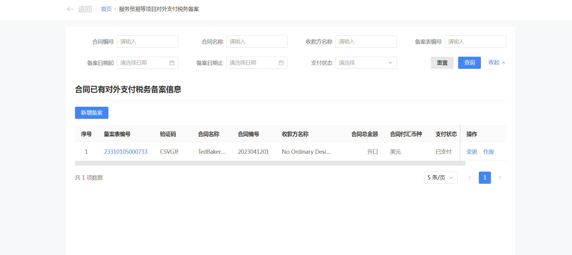Open the 5 条/页 page size selector

(x=441, y=178)
